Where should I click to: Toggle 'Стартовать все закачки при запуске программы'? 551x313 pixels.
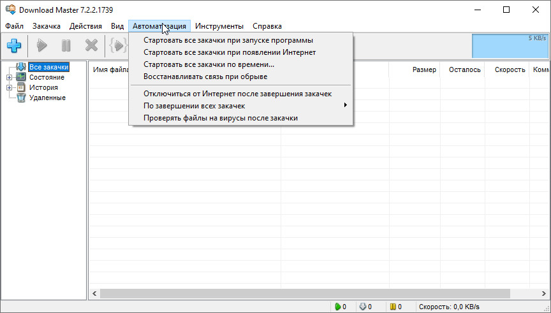click(x=228, y=41)
